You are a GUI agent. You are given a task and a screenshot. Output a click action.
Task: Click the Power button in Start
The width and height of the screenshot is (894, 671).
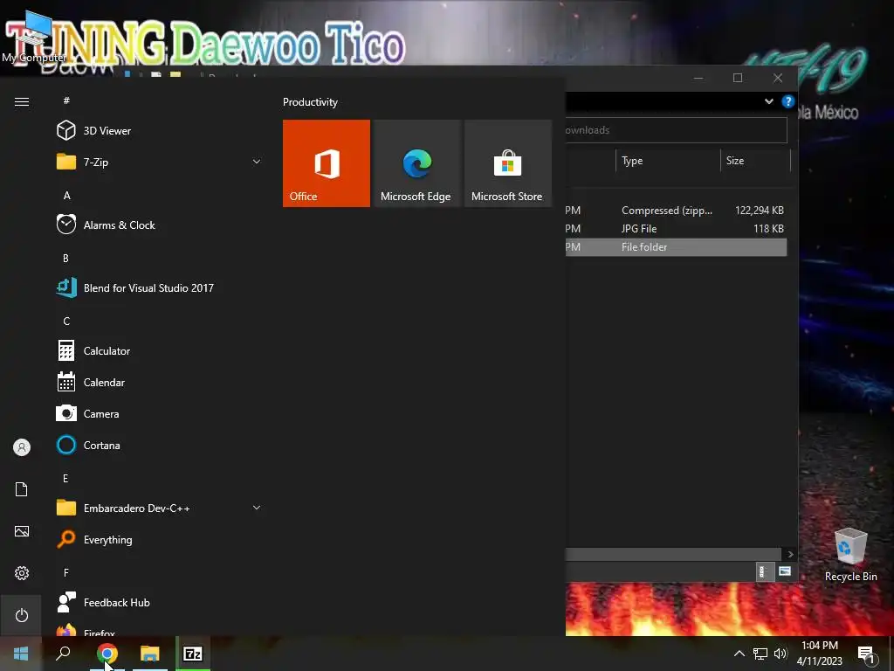pyautogui.click(x=21, y=615)
